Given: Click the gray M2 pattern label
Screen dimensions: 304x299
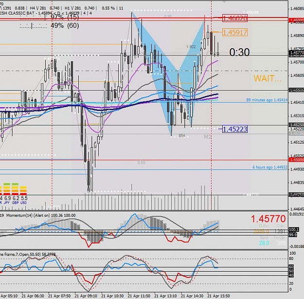Looking at the screenshot, I should [207, 137].
